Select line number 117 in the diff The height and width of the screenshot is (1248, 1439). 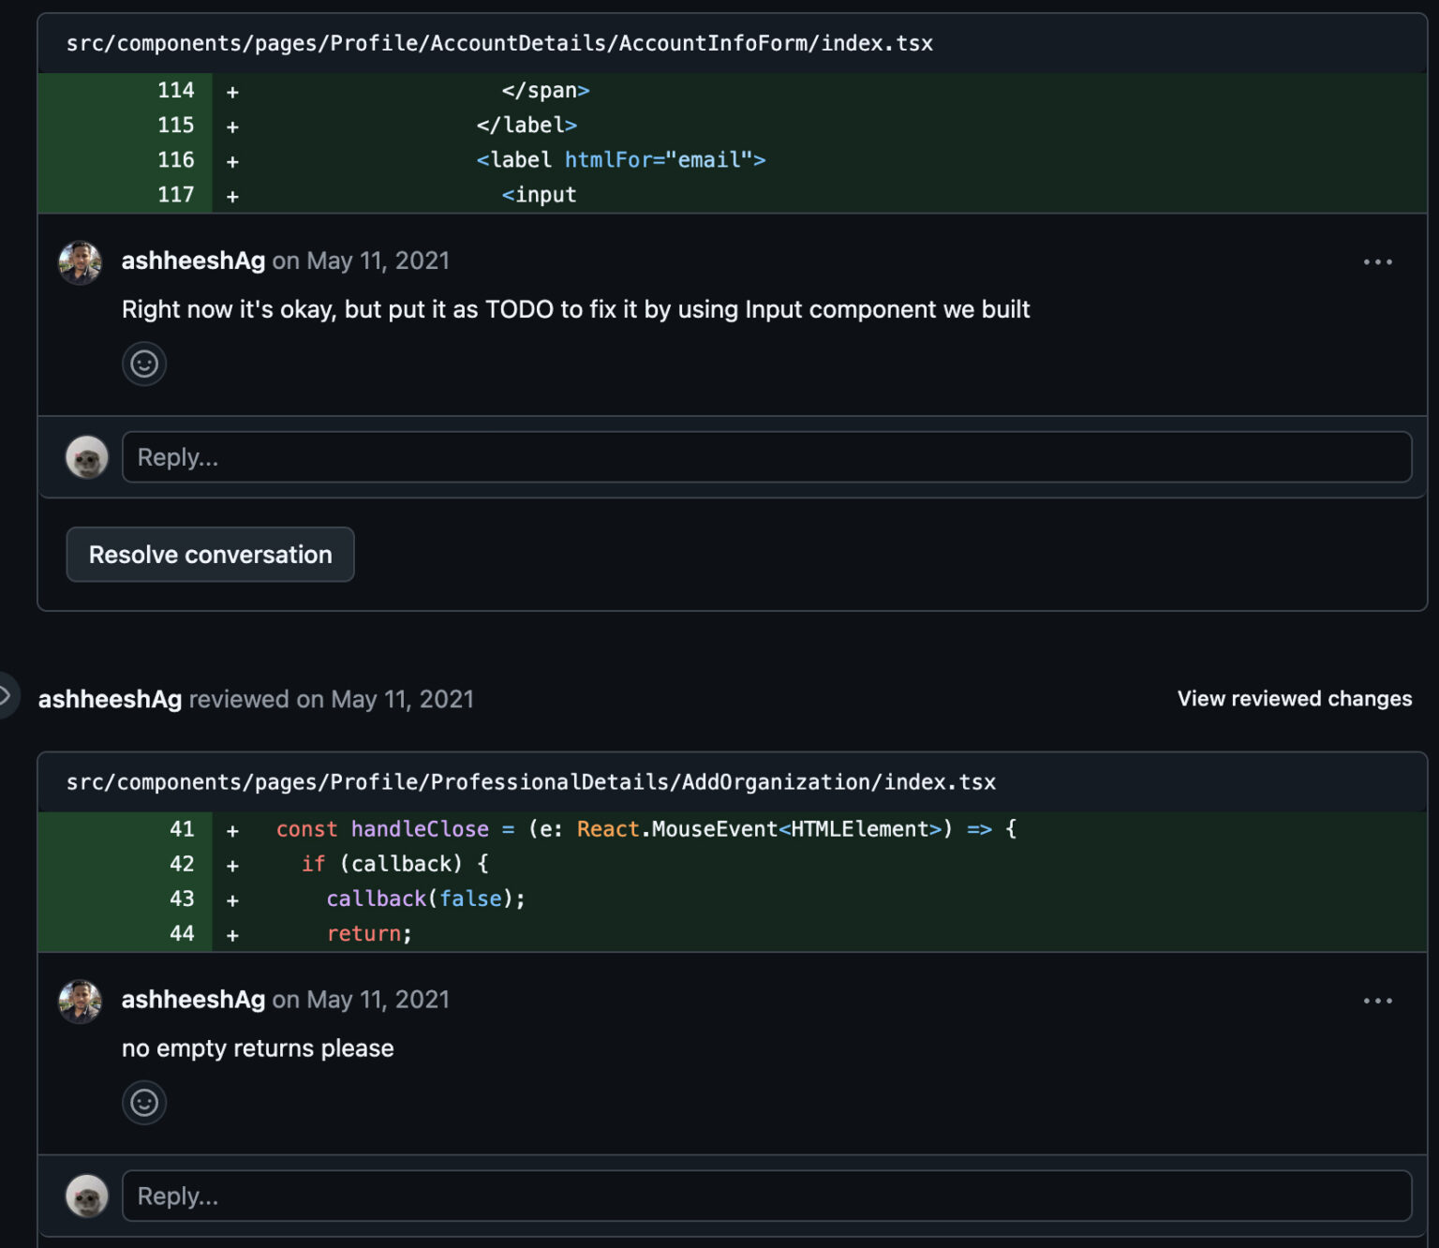point(175,195)
